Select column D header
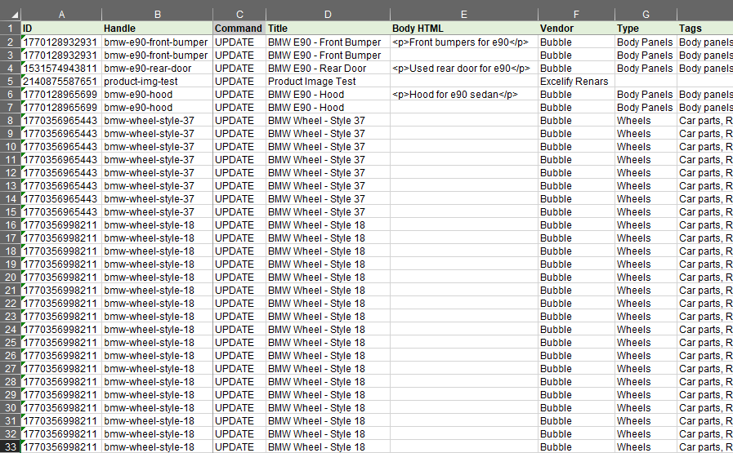Screen dimensions: 733x453 coord(328,15)
